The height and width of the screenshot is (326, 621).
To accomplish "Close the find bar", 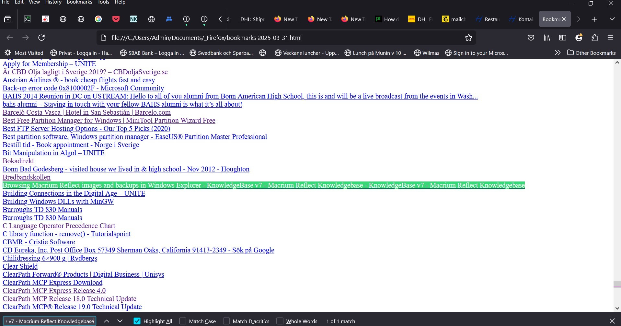I will point(612,321).
